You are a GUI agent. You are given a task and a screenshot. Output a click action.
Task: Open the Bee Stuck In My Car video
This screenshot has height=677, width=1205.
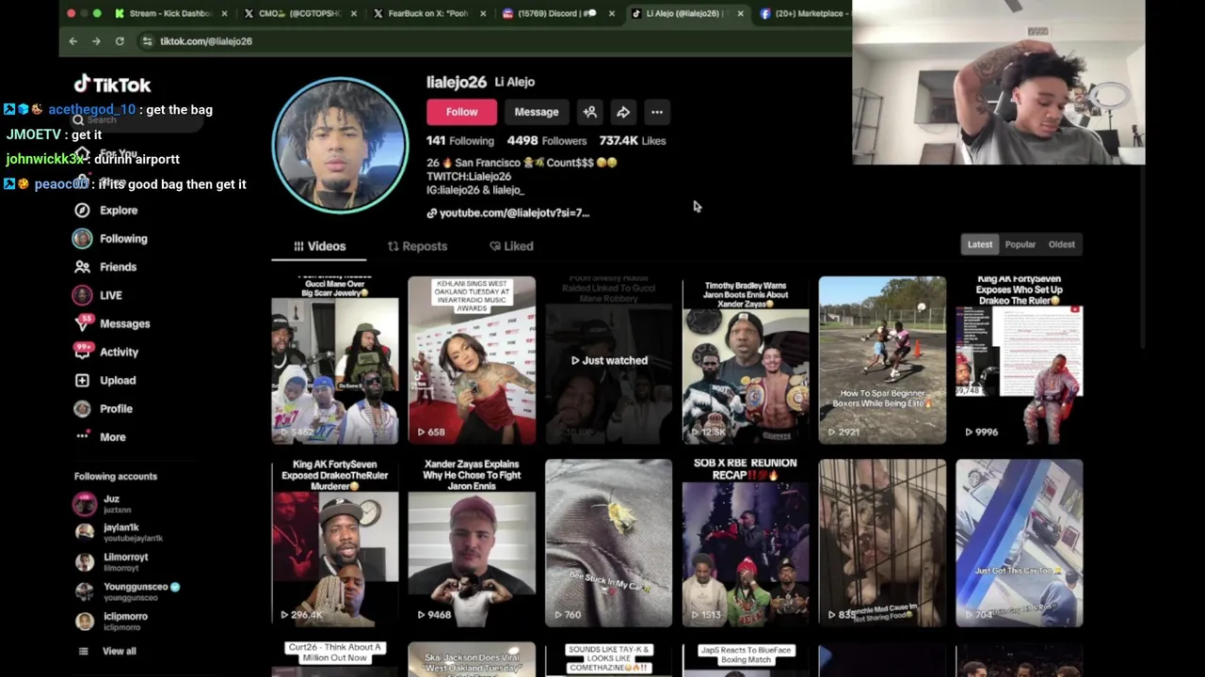pos(609,543)
